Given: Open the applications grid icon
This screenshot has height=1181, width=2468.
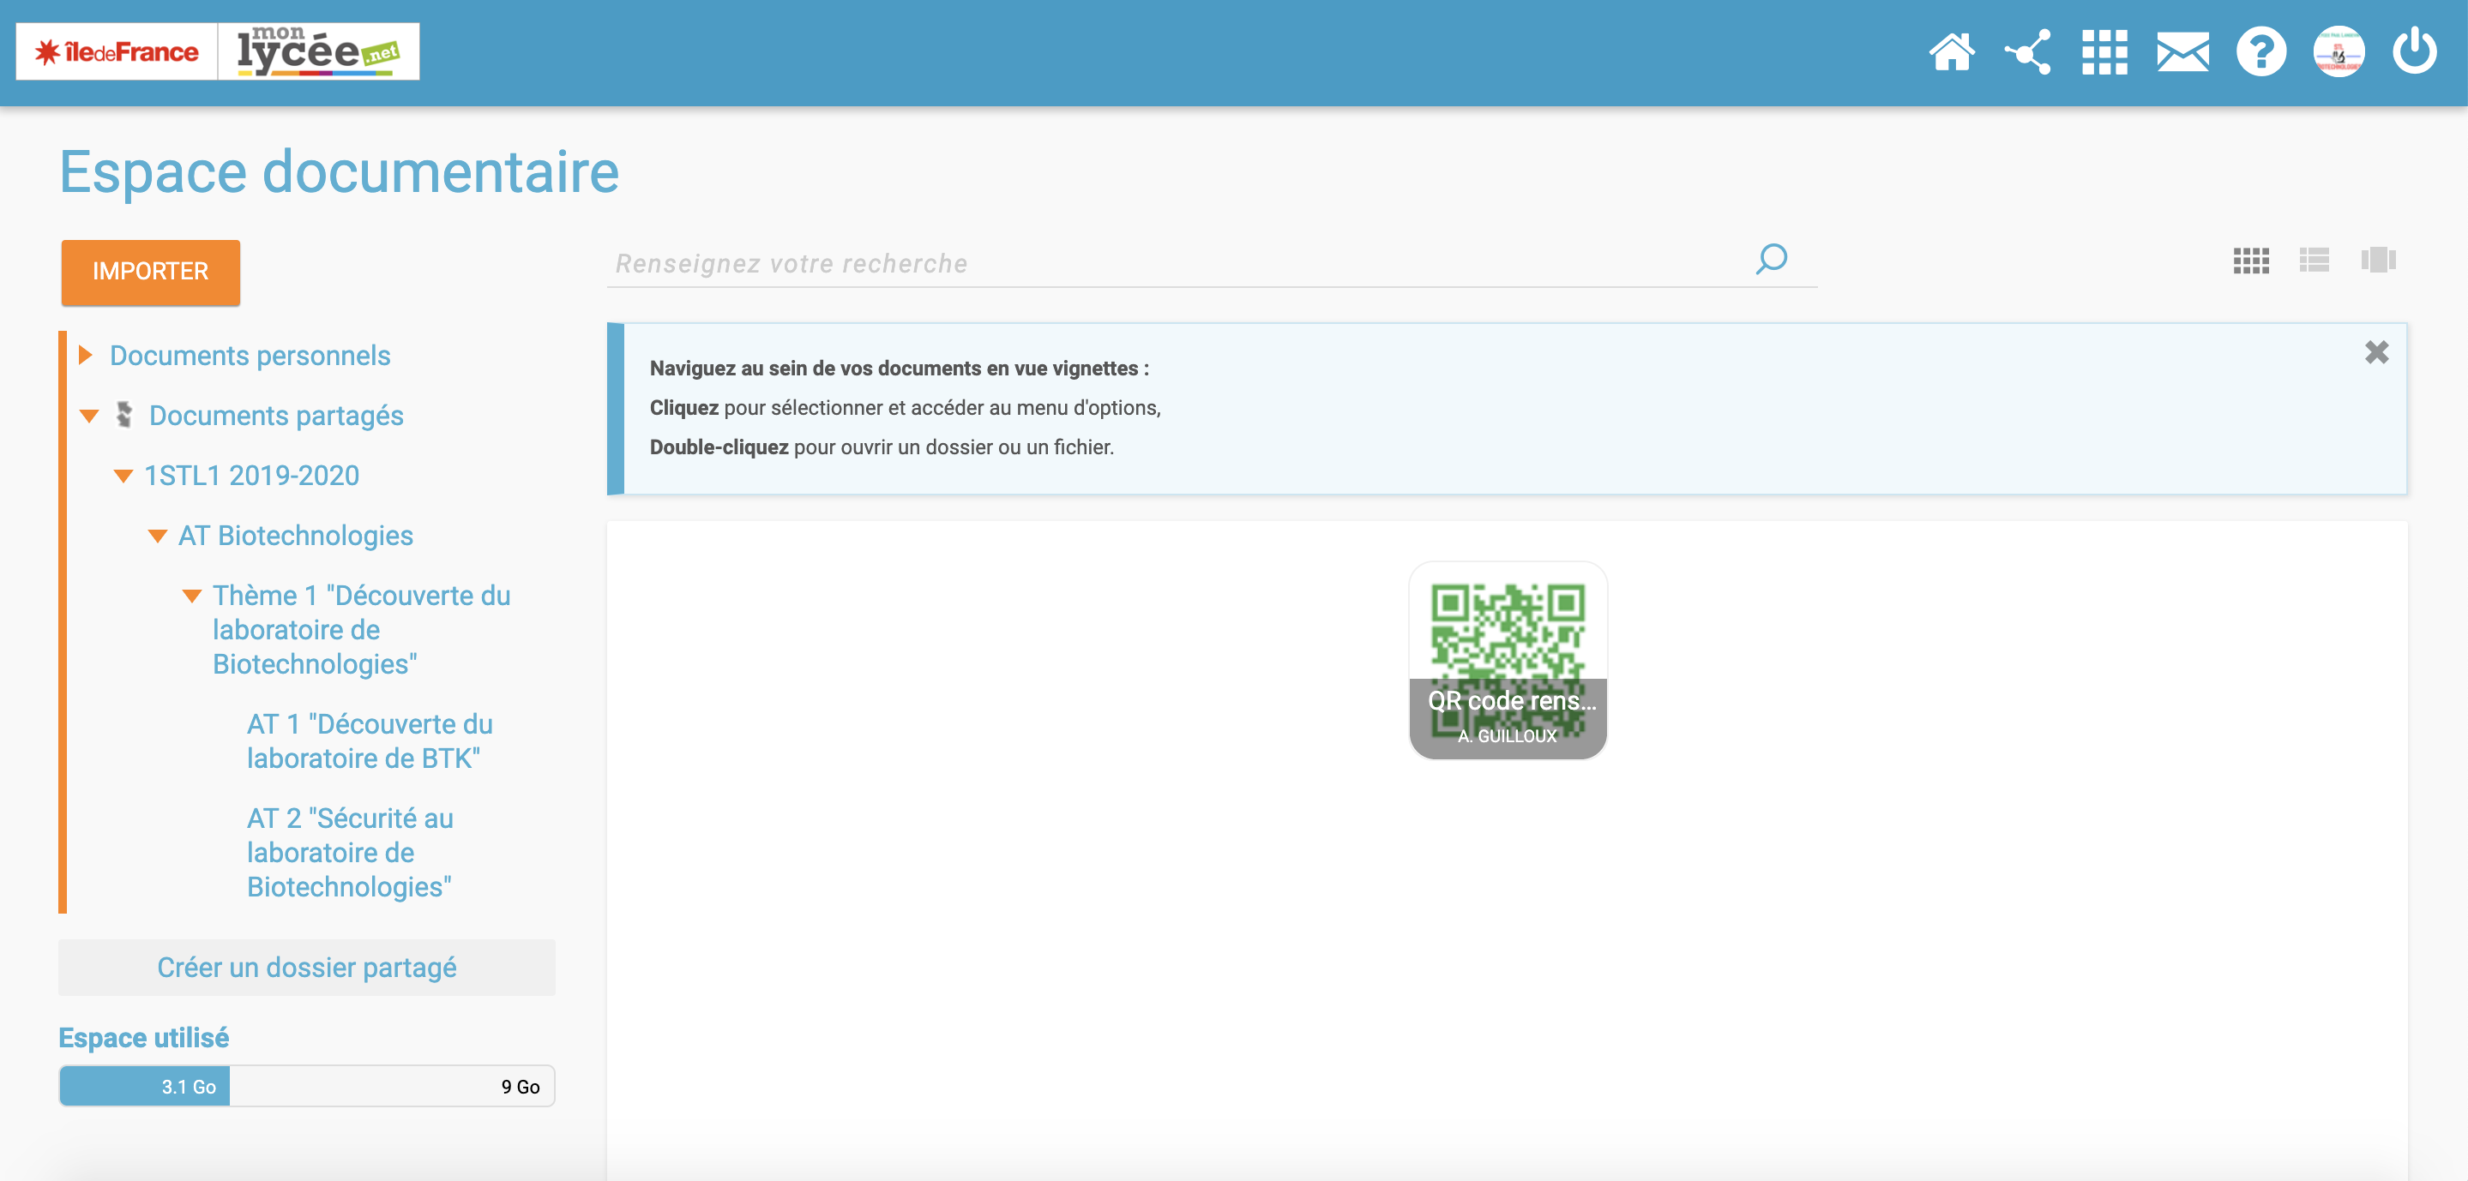Looking at the screenshot, I should coord(2104,51).
